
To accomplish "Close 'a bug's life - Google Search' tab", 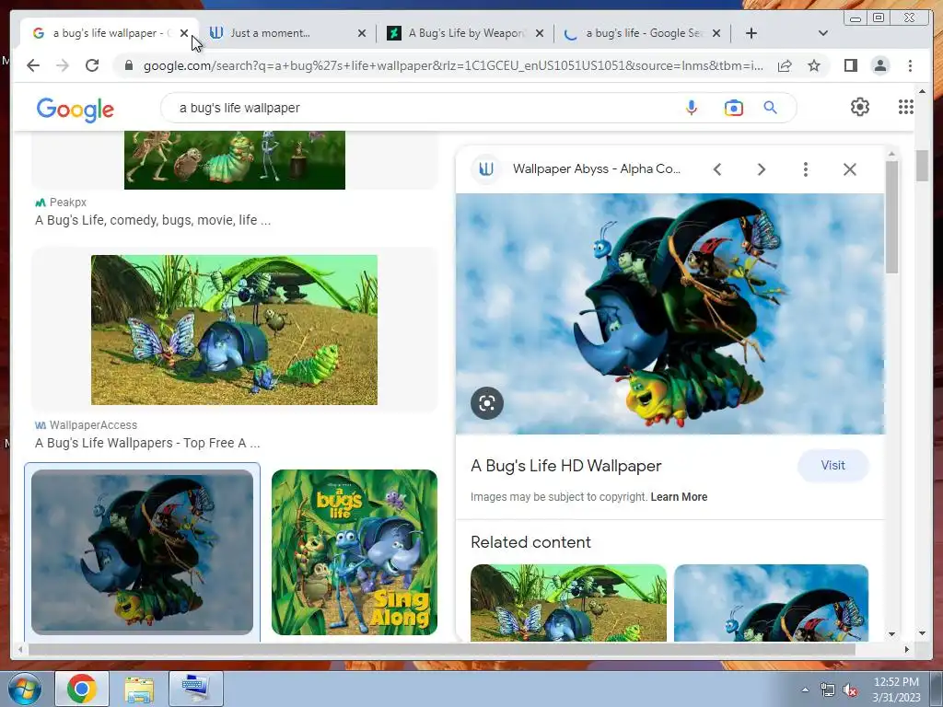I will 716,33.
